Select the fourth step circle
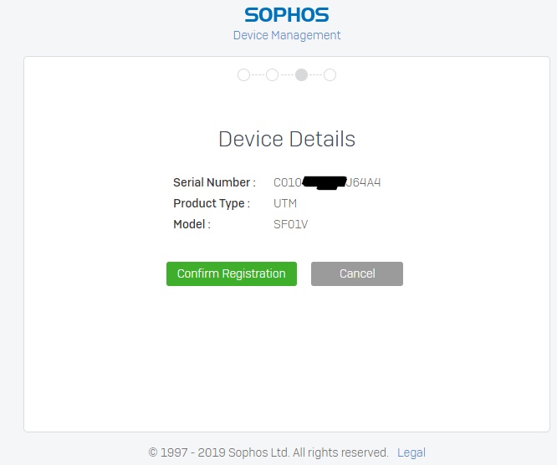The image size is (557, 465). point(330,75)
